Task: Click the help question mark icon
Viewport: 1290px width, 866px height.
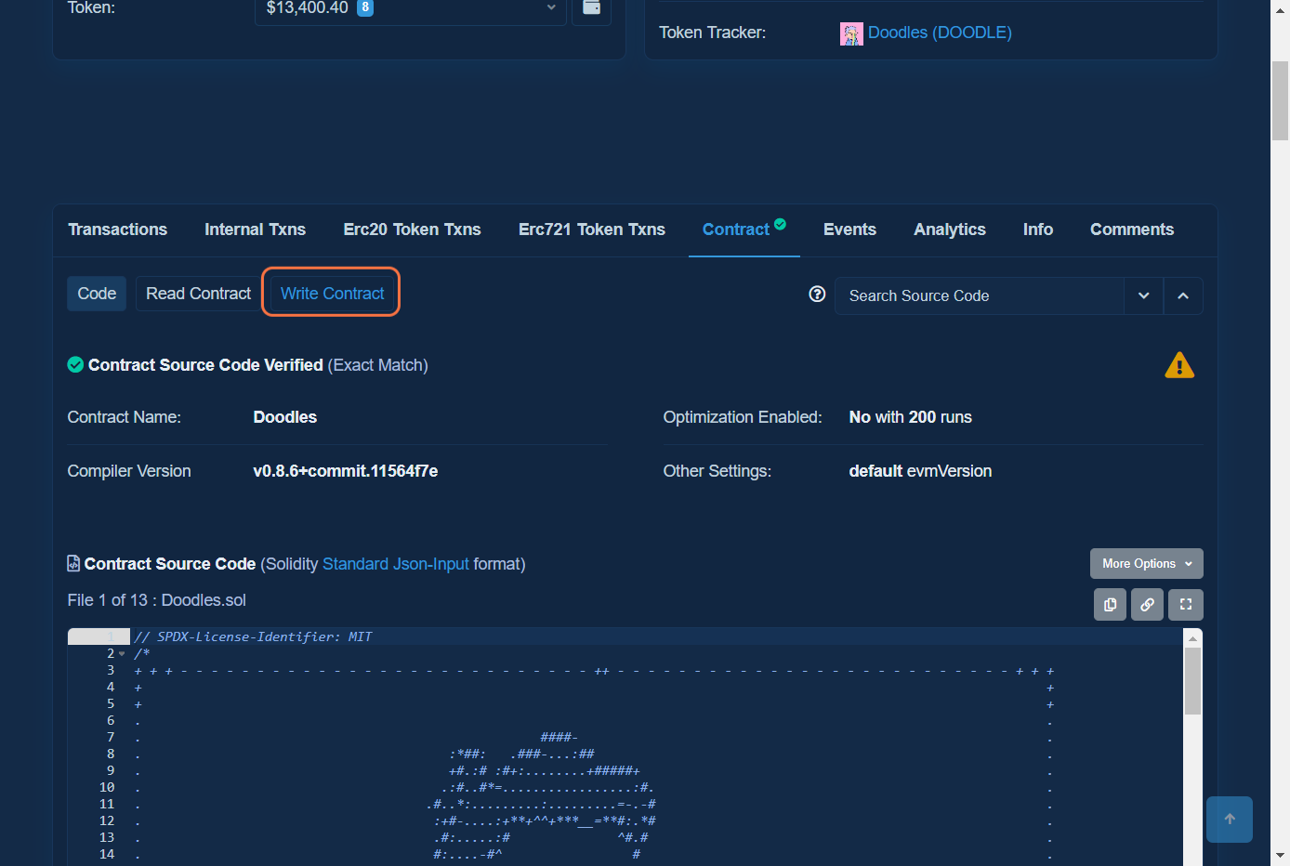Action: pos(817,295)
